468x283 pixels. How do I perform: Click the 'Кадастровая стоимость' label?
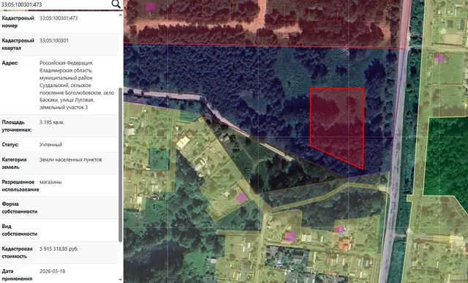pyautogui.click(x=17, y=252)
